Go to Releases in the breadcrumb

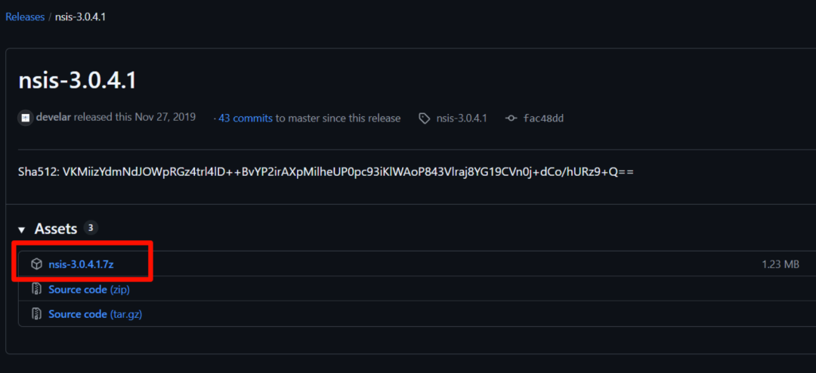25,17
